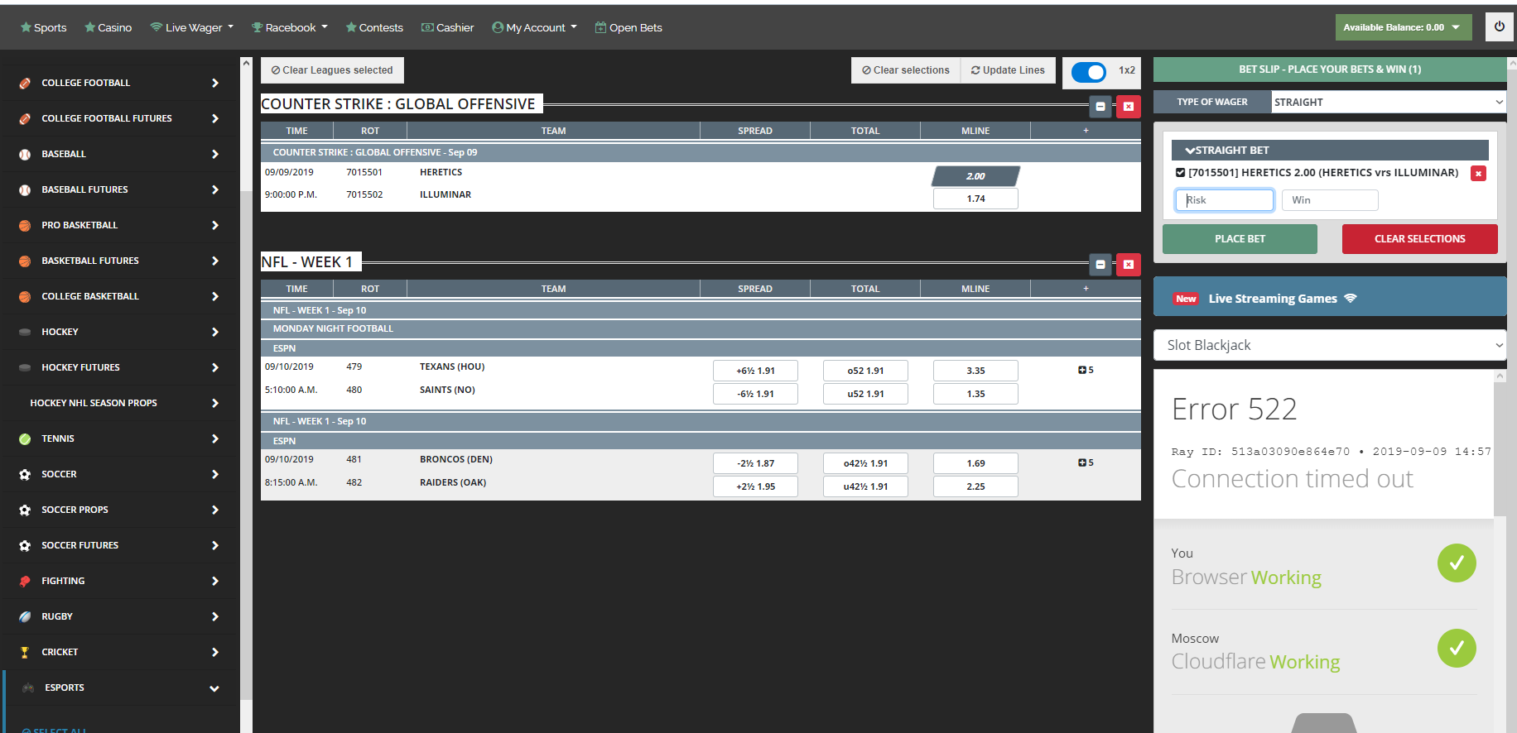The width and height of the screenshot is (1517, 733).
Task: Click the Tennis ball icon
Action: point(25,438)
